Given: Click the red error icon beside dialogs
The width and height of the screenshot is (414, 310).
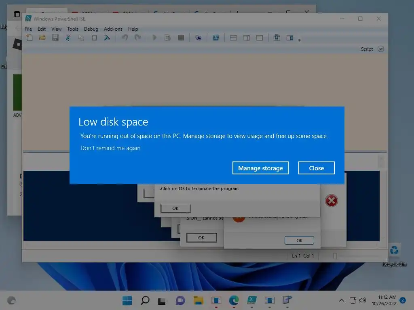Looking at the screenshot, I should pyautogui.click(x=332, y=201).
